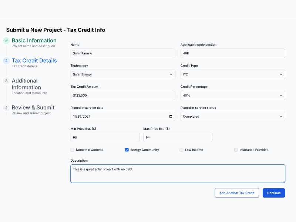Click the green checkmark step icon

6,40
